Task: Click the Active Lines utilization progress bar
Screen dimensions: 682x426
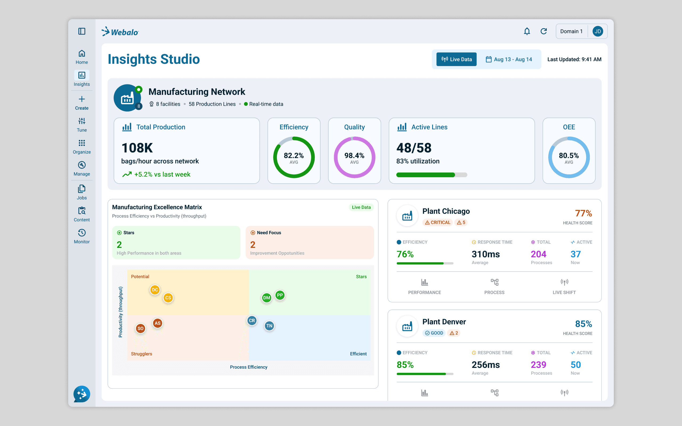Action: [x=432, y=175]
